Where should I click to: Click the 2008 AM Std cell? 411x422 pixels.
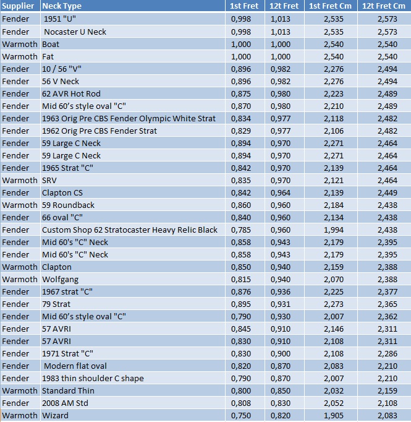click(133, 403)
